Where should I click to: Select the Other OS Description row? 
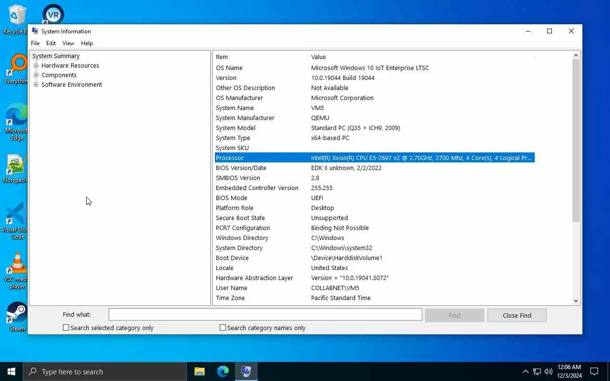(375, 88)
